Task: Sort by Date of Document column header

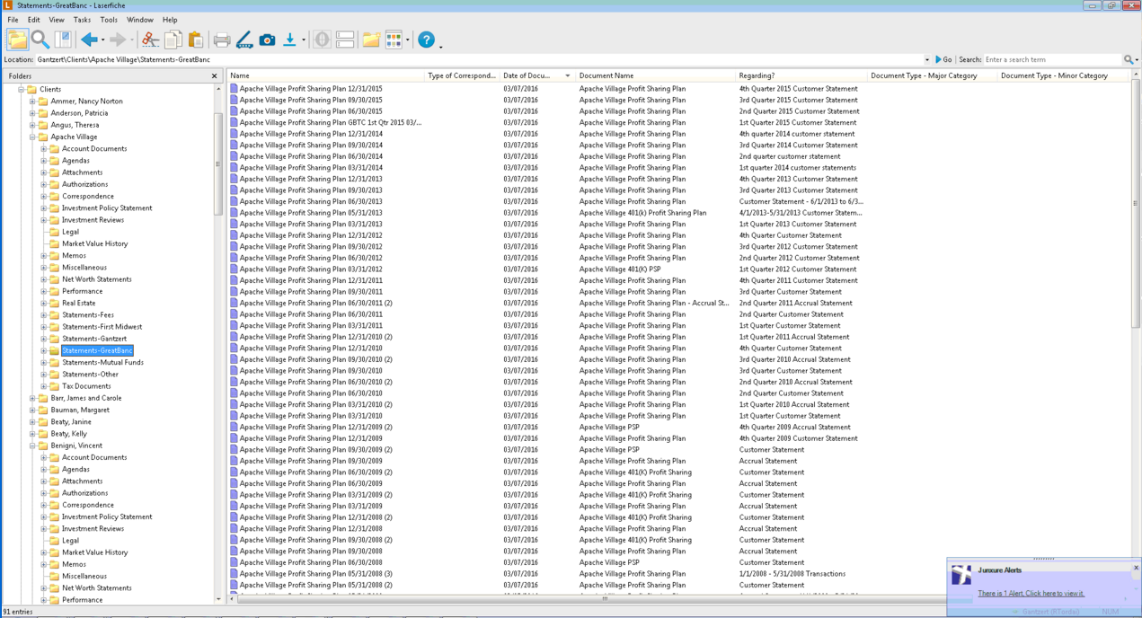Action: (536, 76)
